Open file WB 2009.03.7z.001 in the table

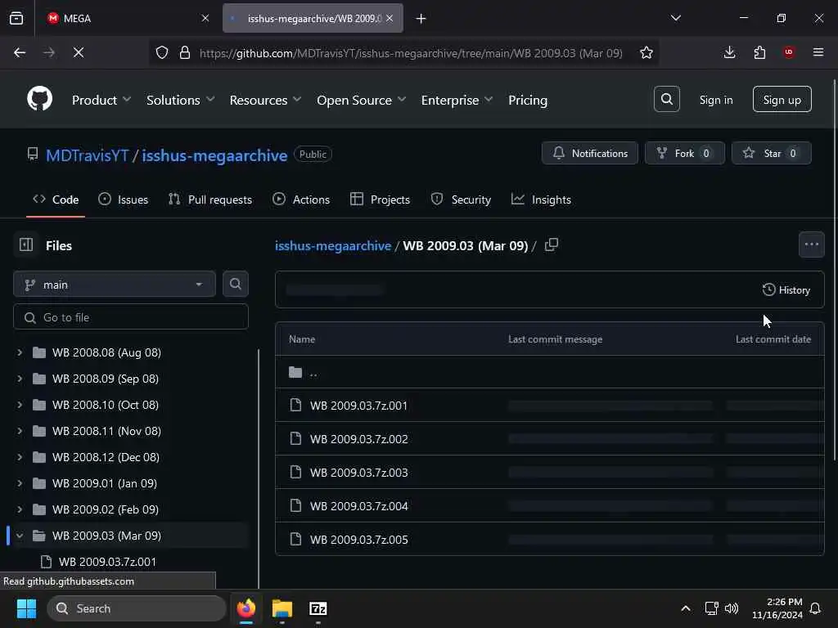pyautogui.click(x=358, y=406)
